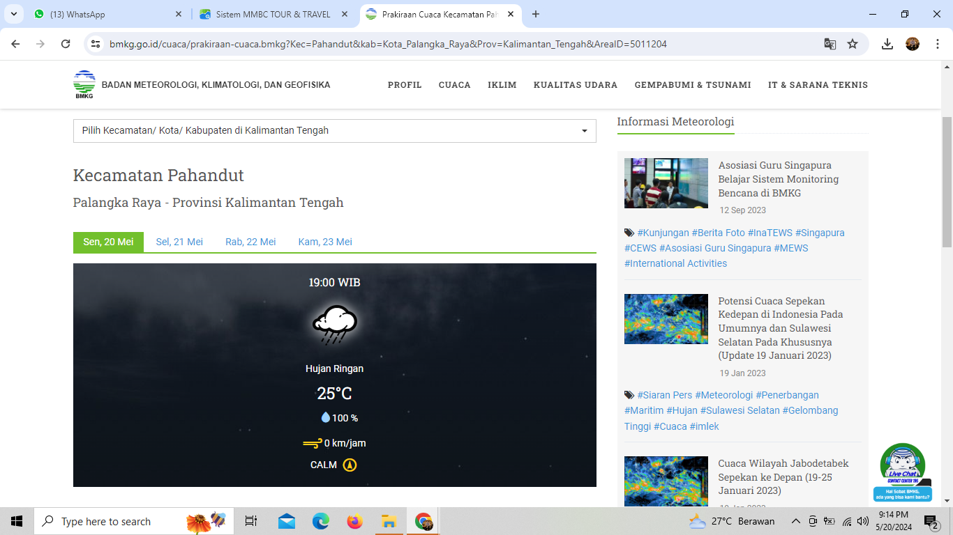Expand the Pilih Kecamatan dropdown
953x535 pixels.
pyautogui.click(x=335, y=131)
